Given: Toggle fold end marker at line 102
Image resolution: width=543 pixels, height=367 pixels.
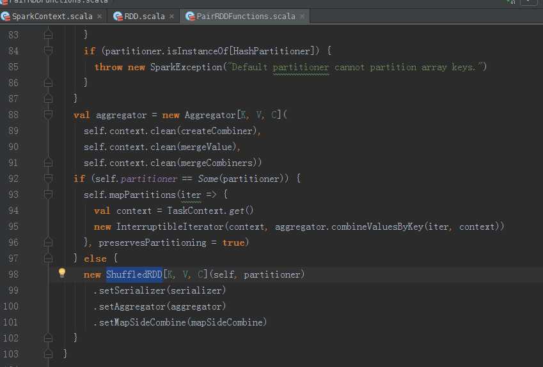Looking at the screenshot, I should (48, 338).
